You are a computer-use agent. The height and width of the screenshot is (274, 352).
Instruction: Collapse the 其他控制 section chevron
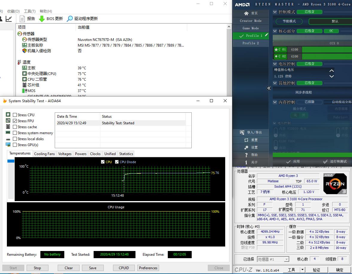click(275, 83)
